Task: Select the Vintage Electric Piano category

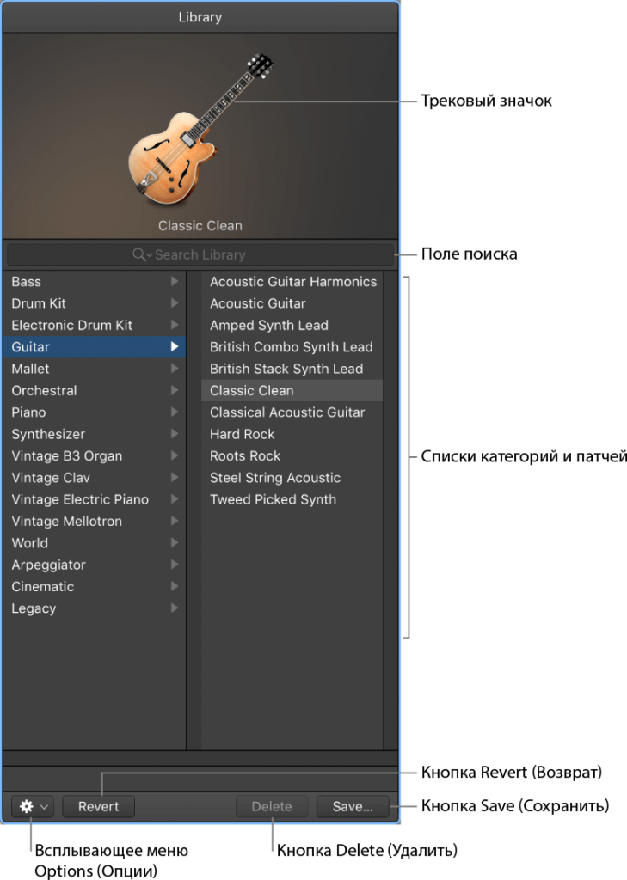Action: click(x=95, y=499)
